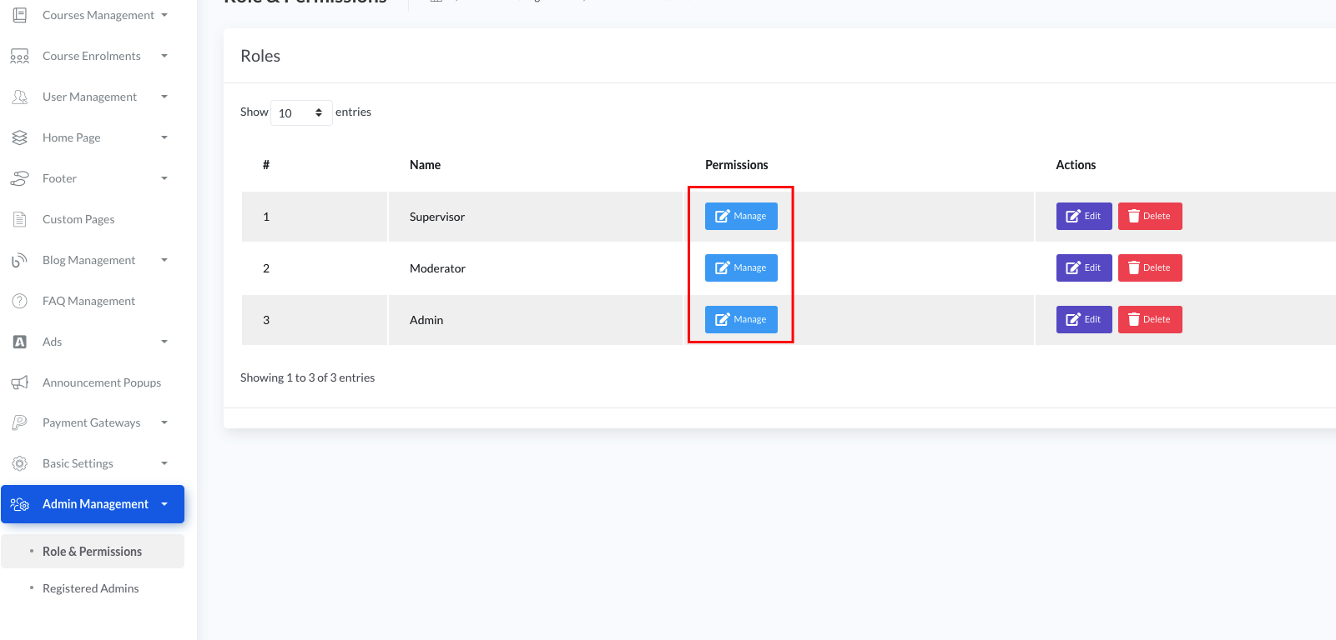Manage permissions for the Supervisor role
This screenshot has height=640, width=1336.
tap(741, 216)
